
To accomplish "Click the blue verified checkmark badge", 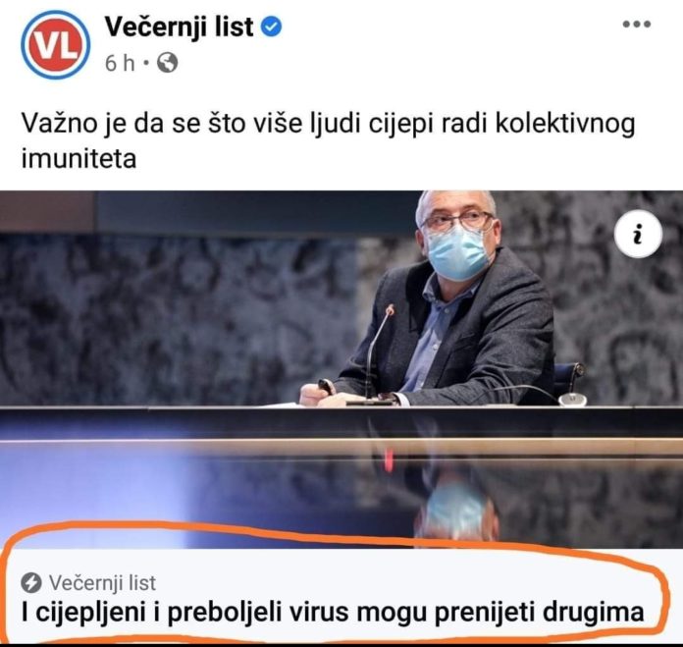I will (x=271, y=27).
